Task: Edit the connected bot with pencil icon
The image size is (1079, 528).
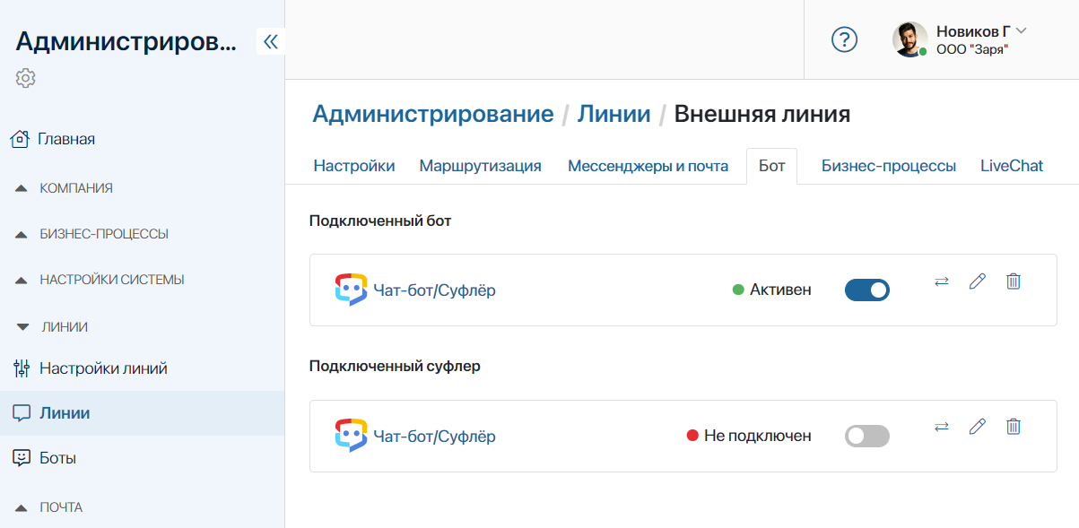Action: tap(977, 281)
